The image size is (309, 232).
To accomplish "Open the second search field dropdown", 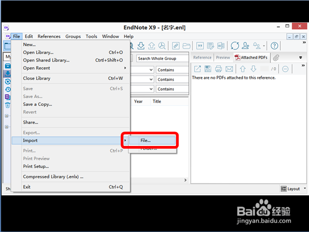I will click(x=151, y=80).
